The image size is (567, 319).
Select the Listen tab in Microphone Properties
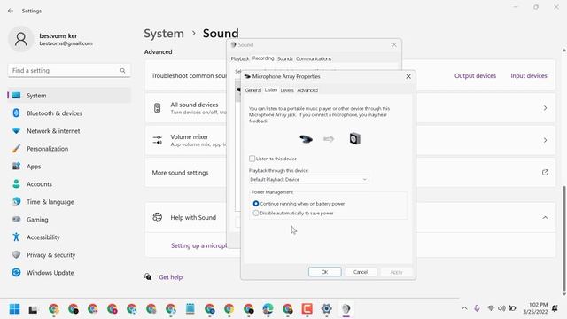pos(271,89)
